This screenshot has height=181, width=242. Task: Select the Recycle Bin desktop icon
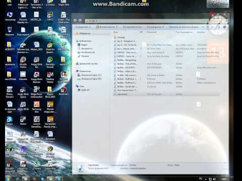[x=10, y=31]
